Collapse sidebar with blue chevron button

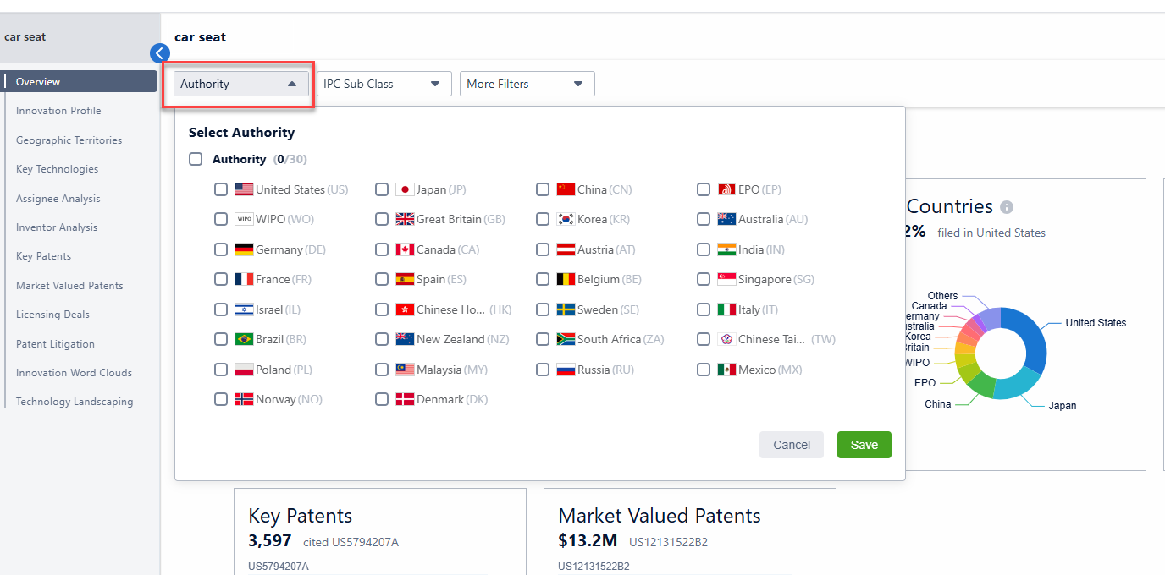160,53
